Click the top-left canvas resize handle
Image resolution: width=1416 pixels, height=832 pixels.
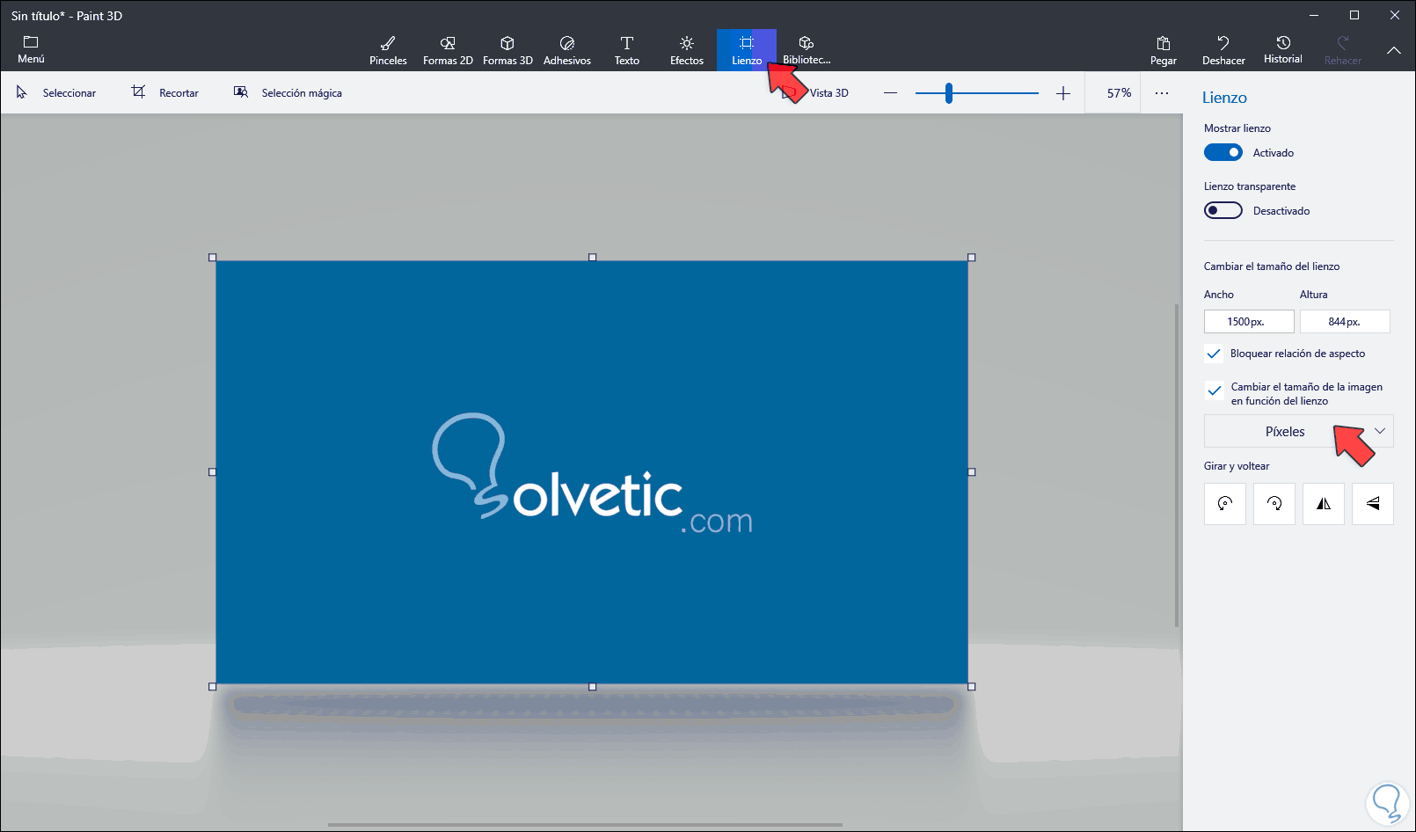[x=212, y=258]
